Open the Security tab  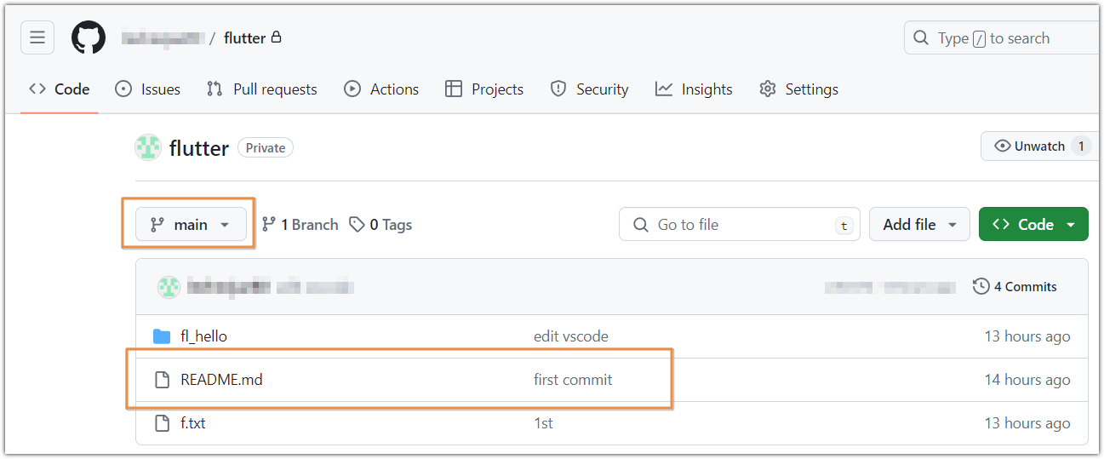pos(589,89)
